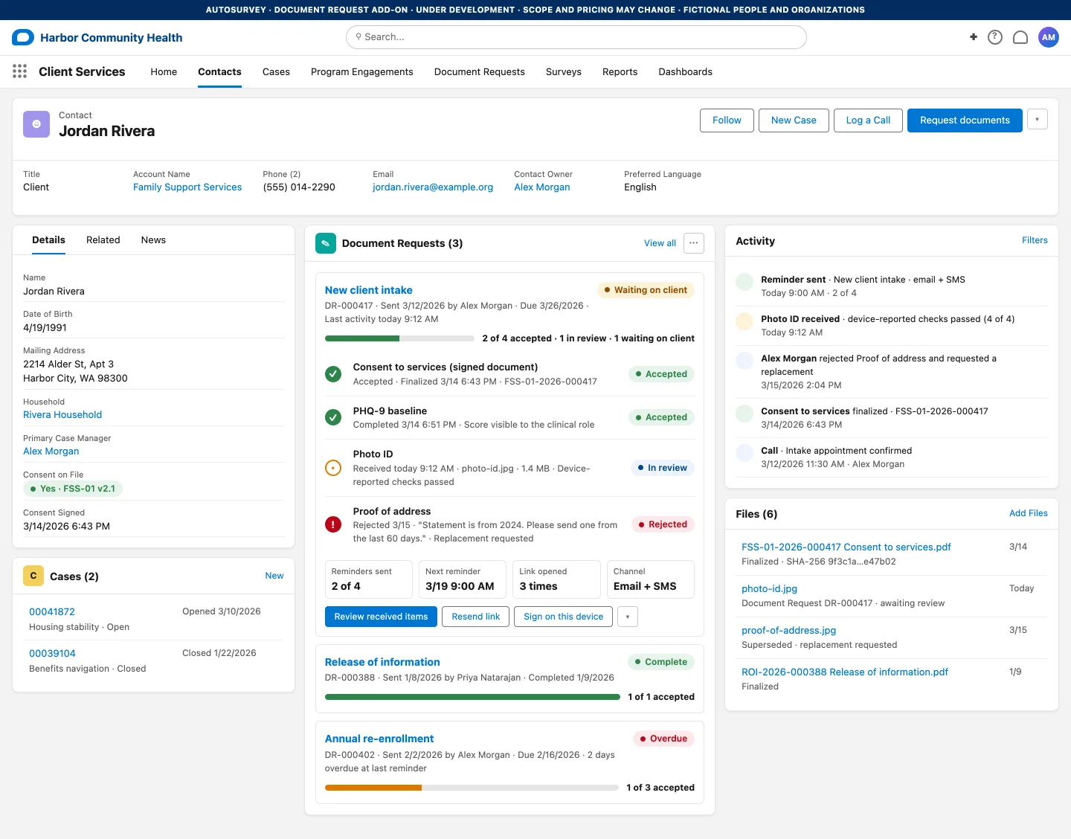1071x839 pixels.
Task: Click the teal Document Requests card icon
Action: (326, 243)
